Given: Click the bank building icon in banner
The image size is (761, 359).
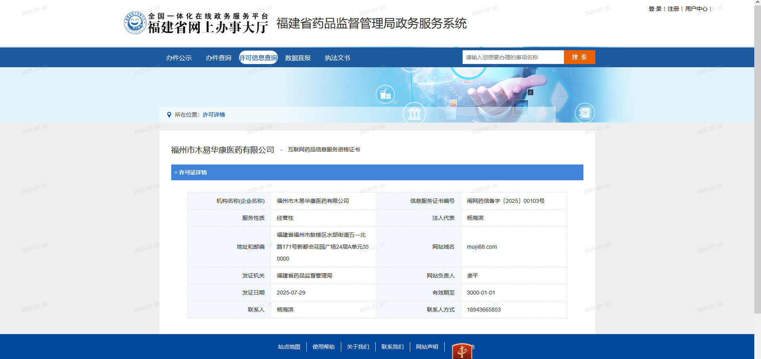Looking at the screenshot, I should click(414, 114).
